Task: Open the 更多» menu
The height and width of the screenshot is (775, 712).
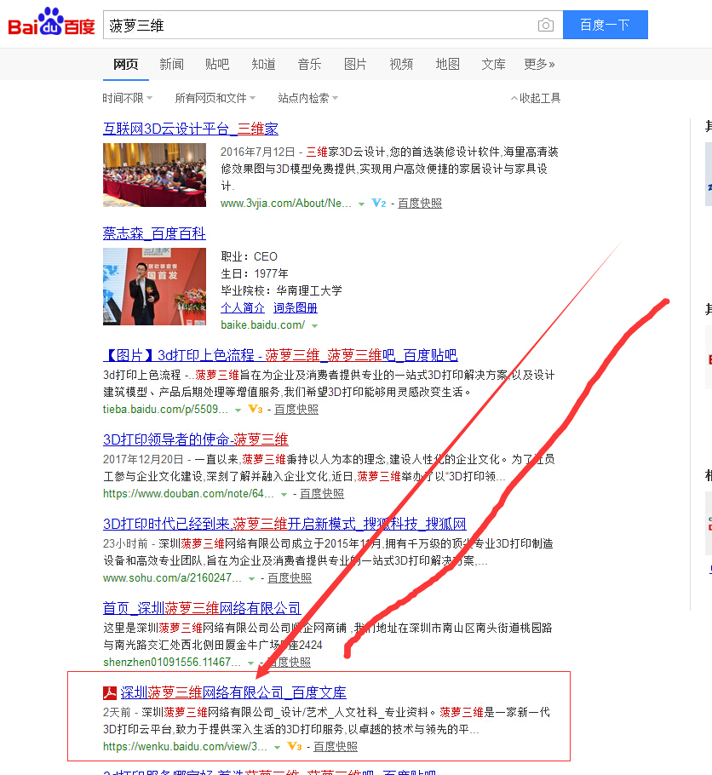Action: (539, 64)
